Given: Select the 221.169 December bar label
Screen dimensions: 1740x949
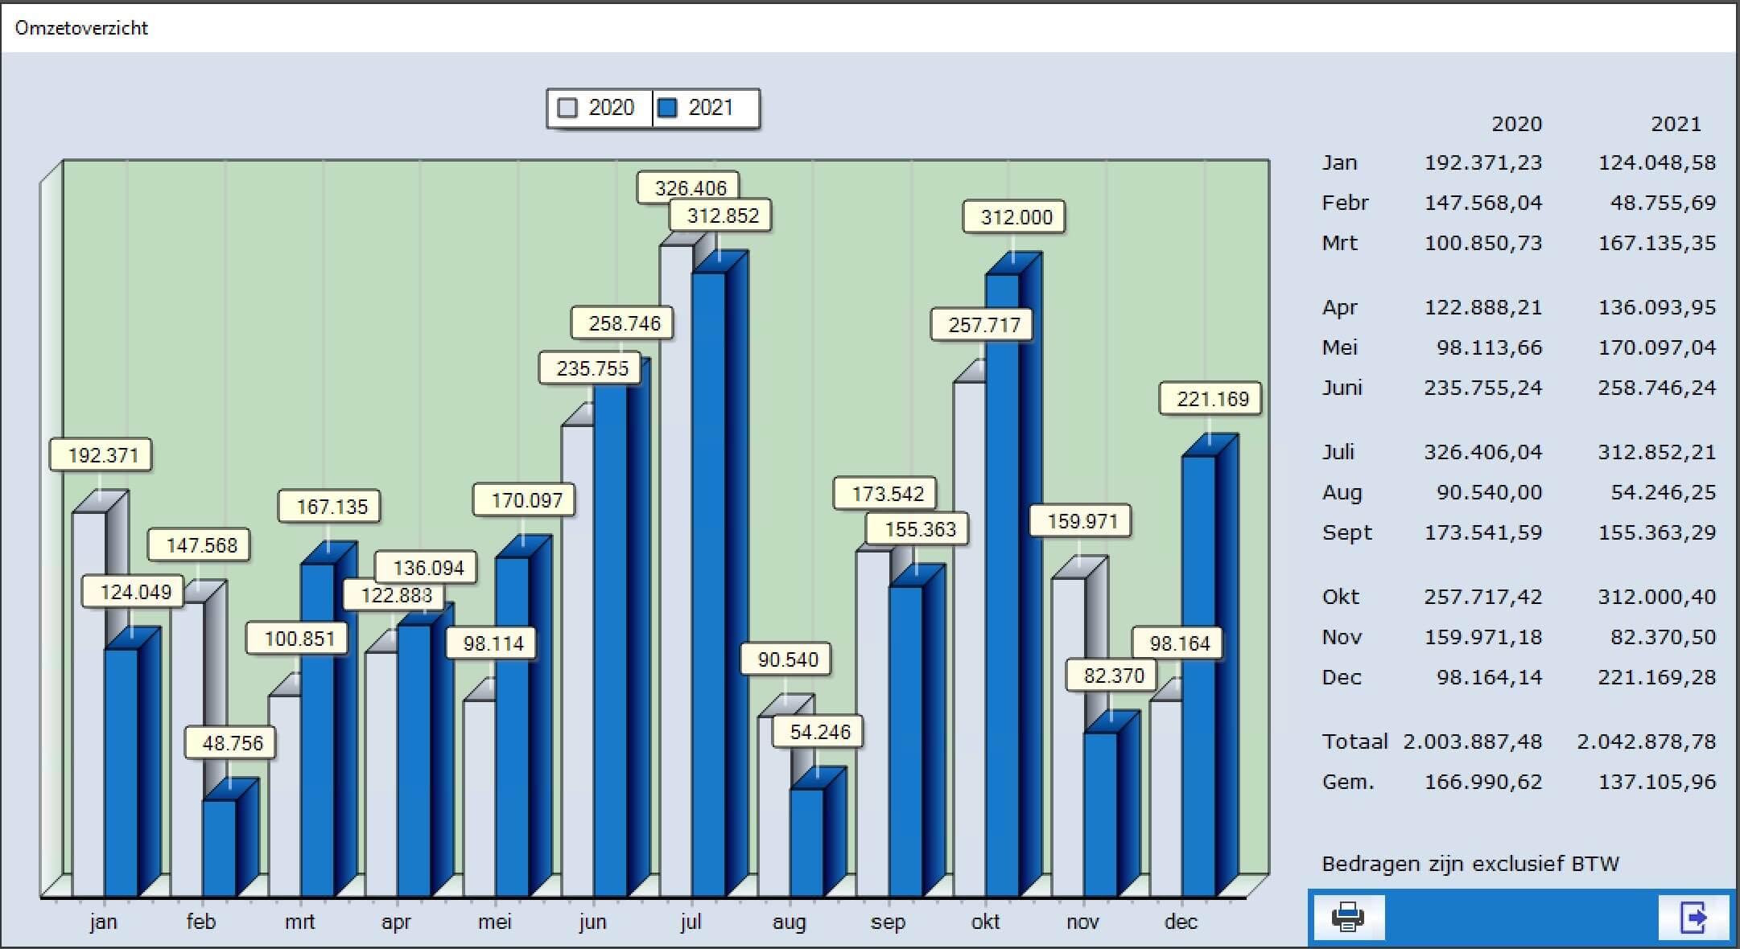Looking at the screenshot, I should [x=1211, y=399].
